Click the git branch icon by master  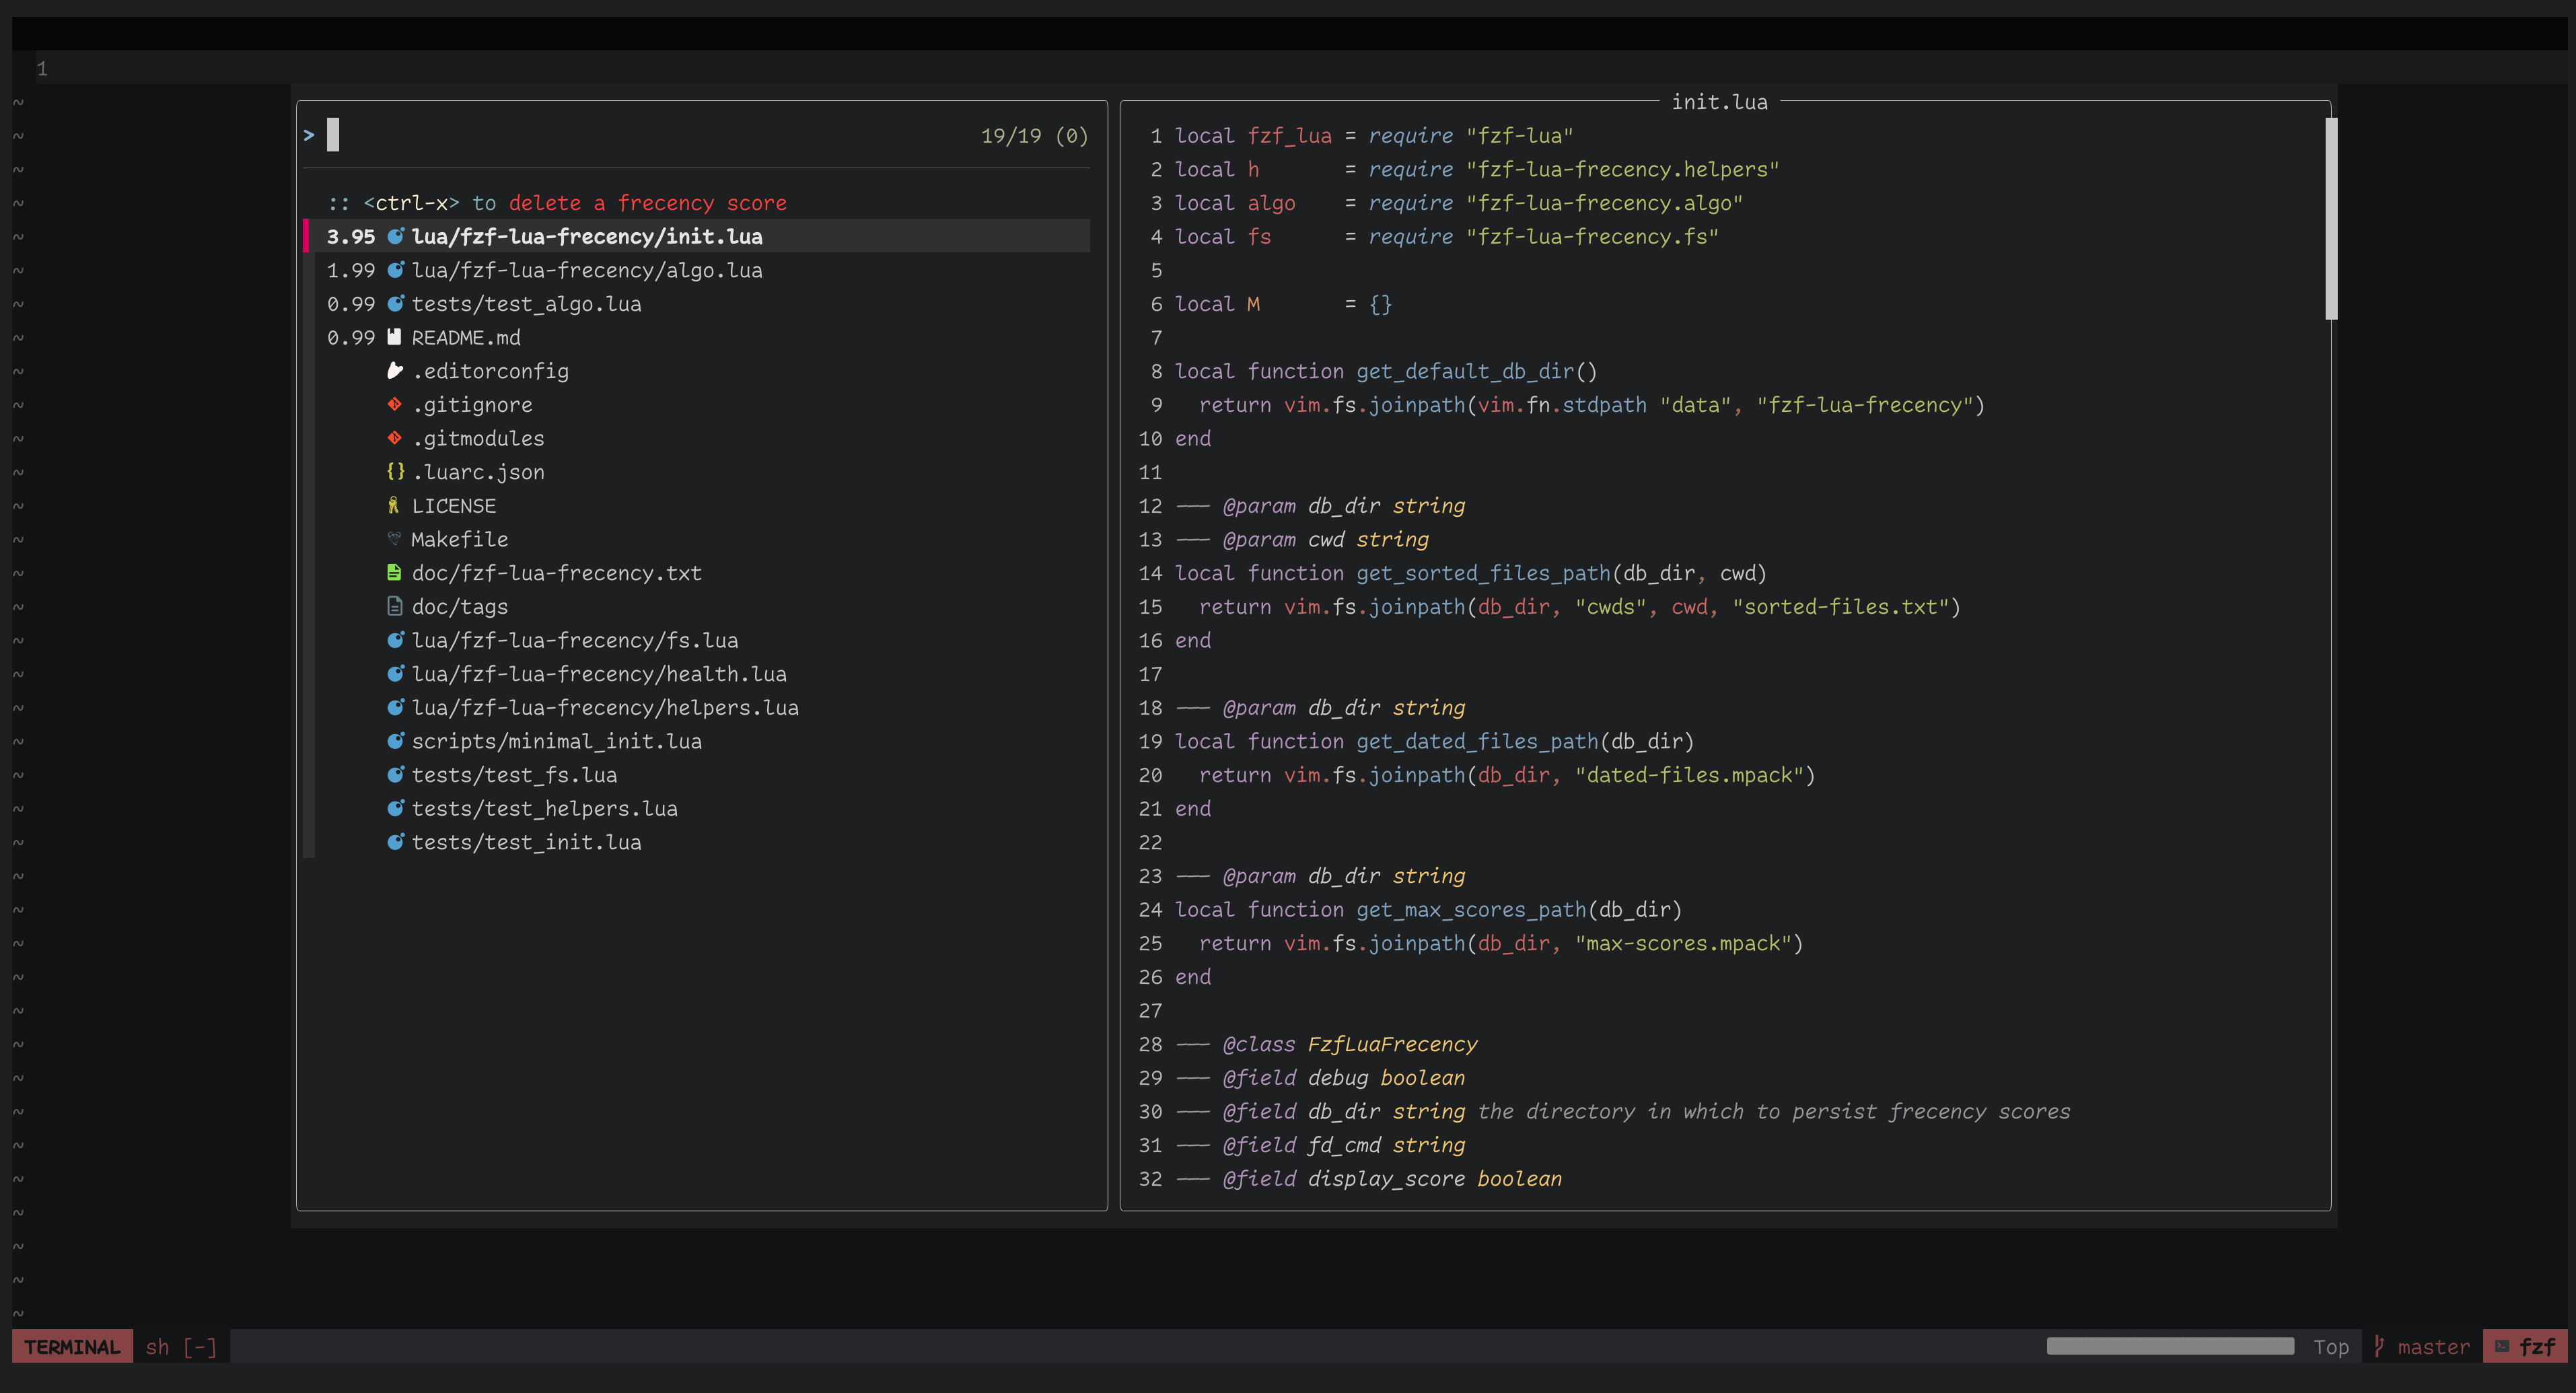coord(2380,1346)
